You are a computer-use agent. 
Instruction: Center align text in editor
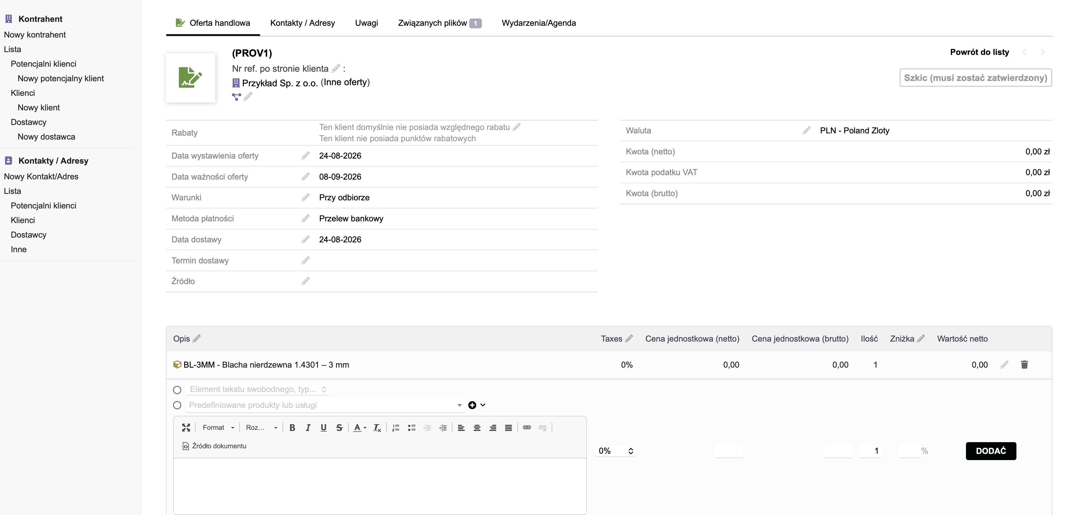coord(477,428)
